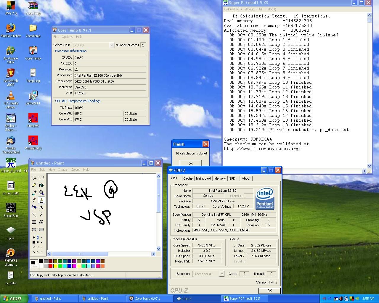Choose the orange color swatch in Paint

coord(102,266)
